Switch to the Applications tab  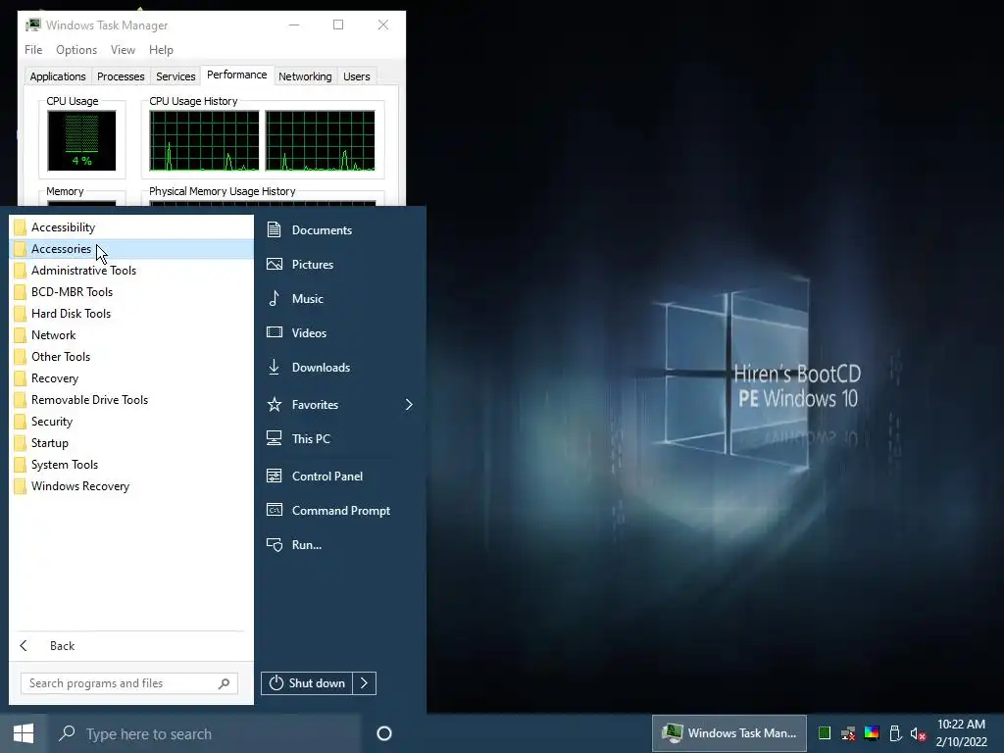pyautogui.click(x=58, y=76)
